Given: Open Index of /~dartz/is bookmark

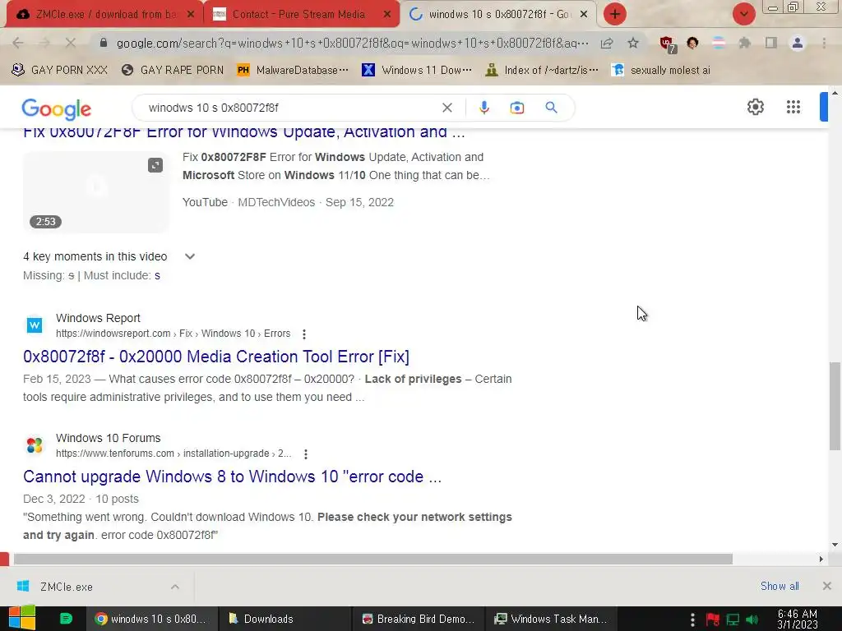Looking at the screenshot, I should coord(541,71).
